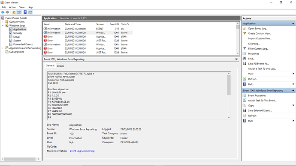
Task: Select the Information row at 23:05:25
Action: [88, 44]
